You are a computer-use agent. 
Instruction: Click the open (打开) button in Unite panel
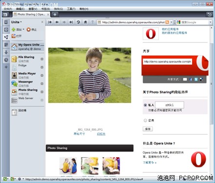[17, 36]
